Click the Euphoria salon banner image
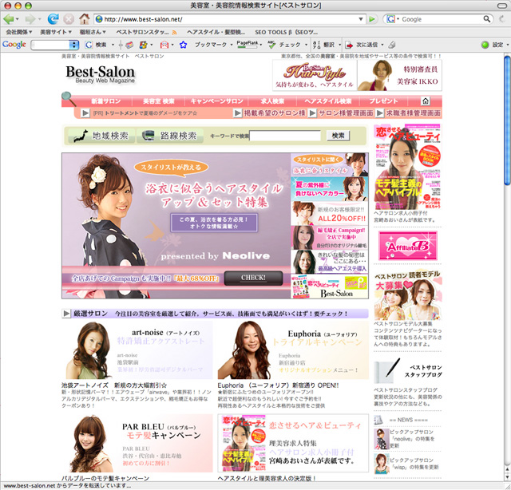The image size is (511, 490). click(x=293, y=350)
